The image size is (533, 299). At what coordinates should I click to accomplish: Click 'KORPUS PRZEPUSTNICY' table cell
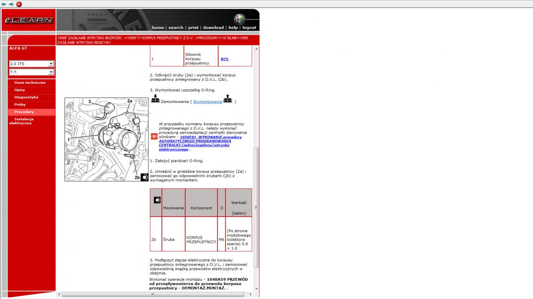tap(201, 234)
